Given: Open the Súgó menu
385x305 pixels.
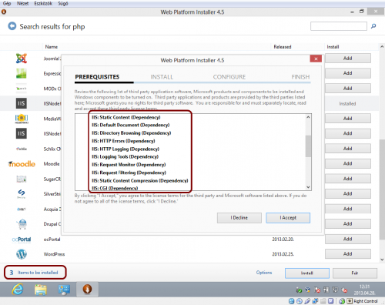Looking at the screenshot, I should (x=63, y=3).
